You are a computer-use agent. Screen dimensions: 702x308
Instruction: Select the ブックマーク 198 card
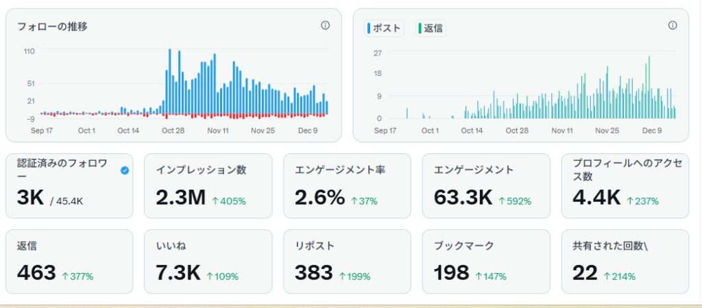485,261
